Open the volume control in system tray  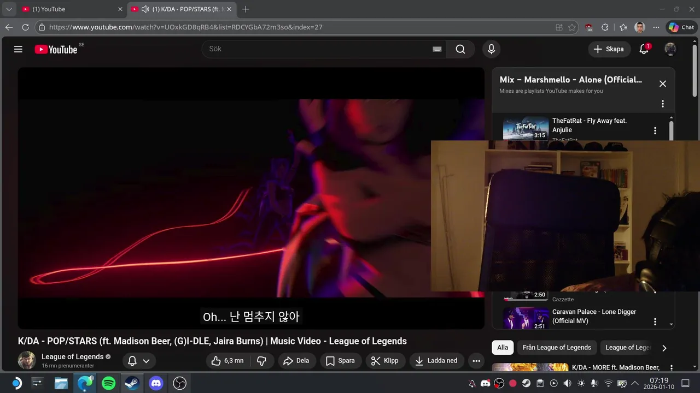coord(567,383)
